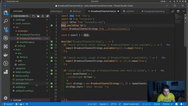Open package.json in the explorer
The width and height of the screenshot is (188, 106).
coord(22,83)
